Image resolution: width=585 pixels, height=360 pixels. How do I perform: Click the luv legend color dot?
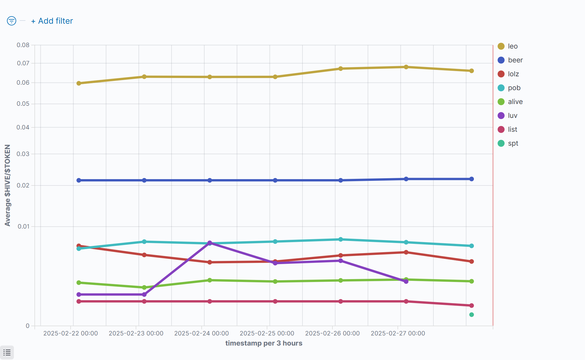(x=501, y=116)
